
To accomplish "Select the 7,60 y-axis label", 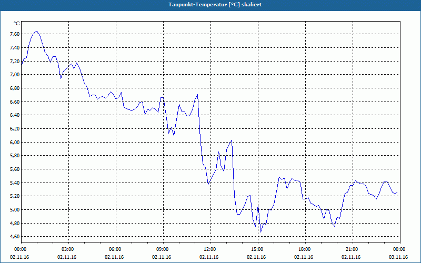I will 15,34.
